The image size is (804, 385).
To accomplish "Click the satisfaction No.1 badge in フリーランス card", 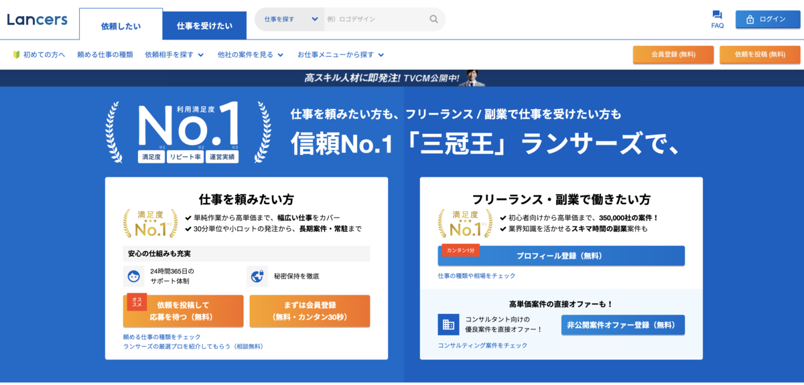I will [x=464, y=224].
